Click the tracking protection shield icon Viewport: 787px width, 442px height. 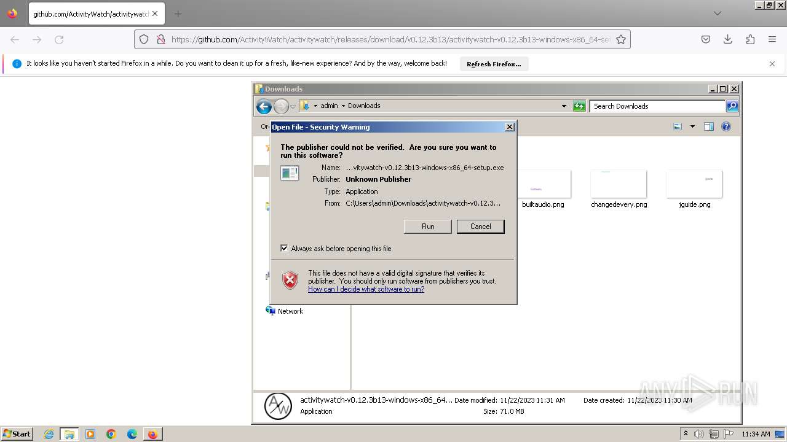144,39
